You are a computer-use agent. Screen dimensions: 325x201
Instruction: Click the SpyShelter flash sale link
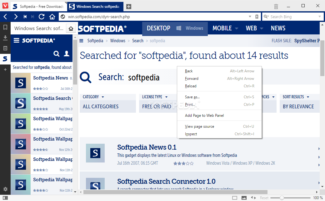307,41
